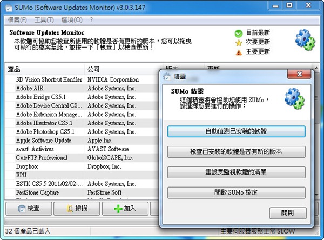This screenshot has height=240, width=324.
Task: Select the Adobe Extension Manage... row
Action: (x=82, y=114)
